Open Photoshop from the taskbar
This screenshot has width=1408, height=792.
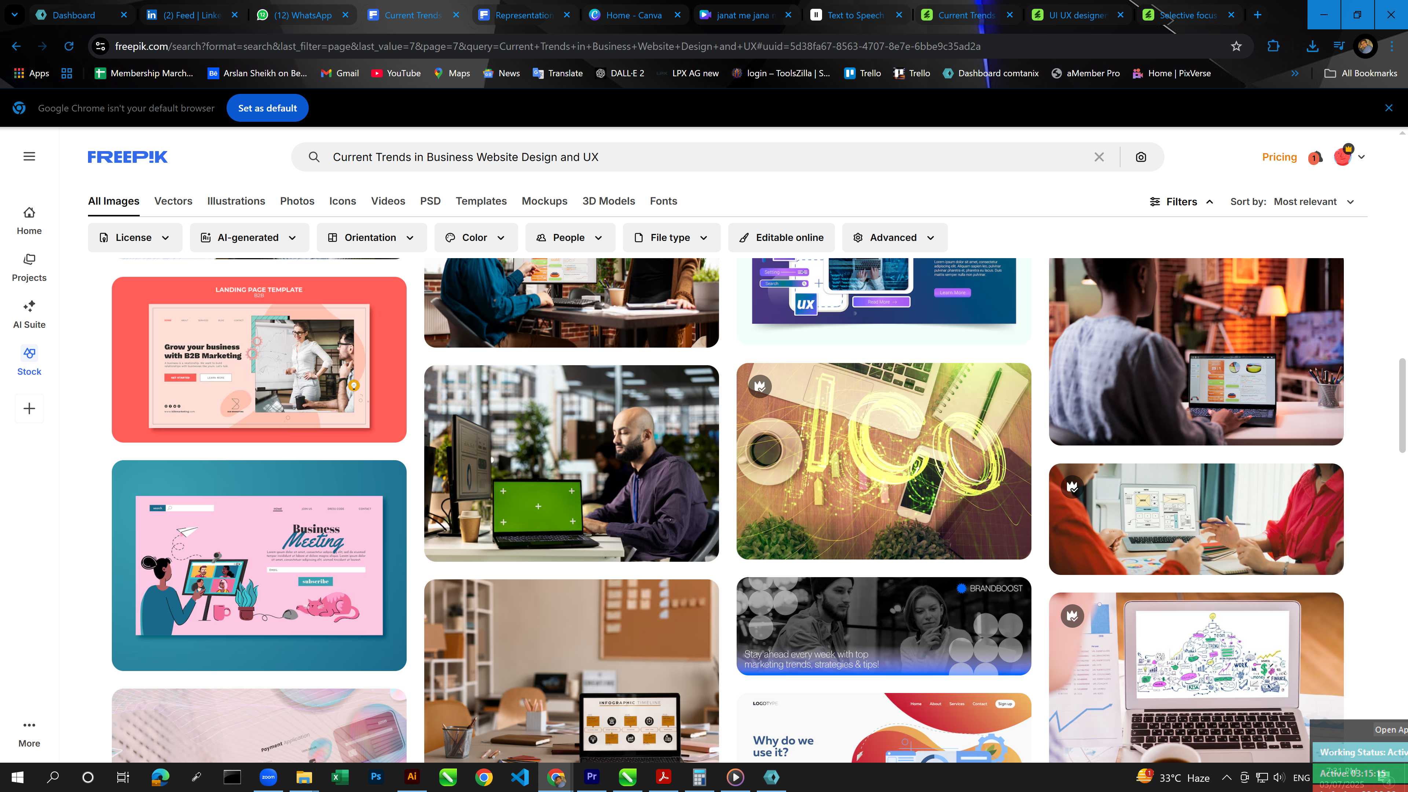[x=375, y=777]
